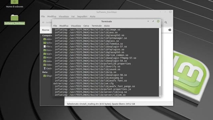Click terminal vertical scrollbar handle
The width and height of the screenshot is (213, 120).
[x=160, y=91]
